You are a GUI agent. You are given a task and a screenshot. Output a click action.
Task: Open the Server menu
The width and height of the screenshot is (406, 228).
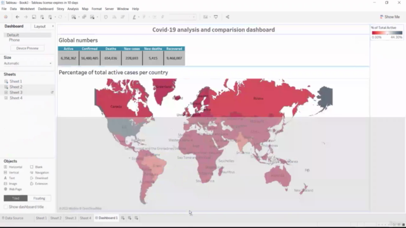109,9
